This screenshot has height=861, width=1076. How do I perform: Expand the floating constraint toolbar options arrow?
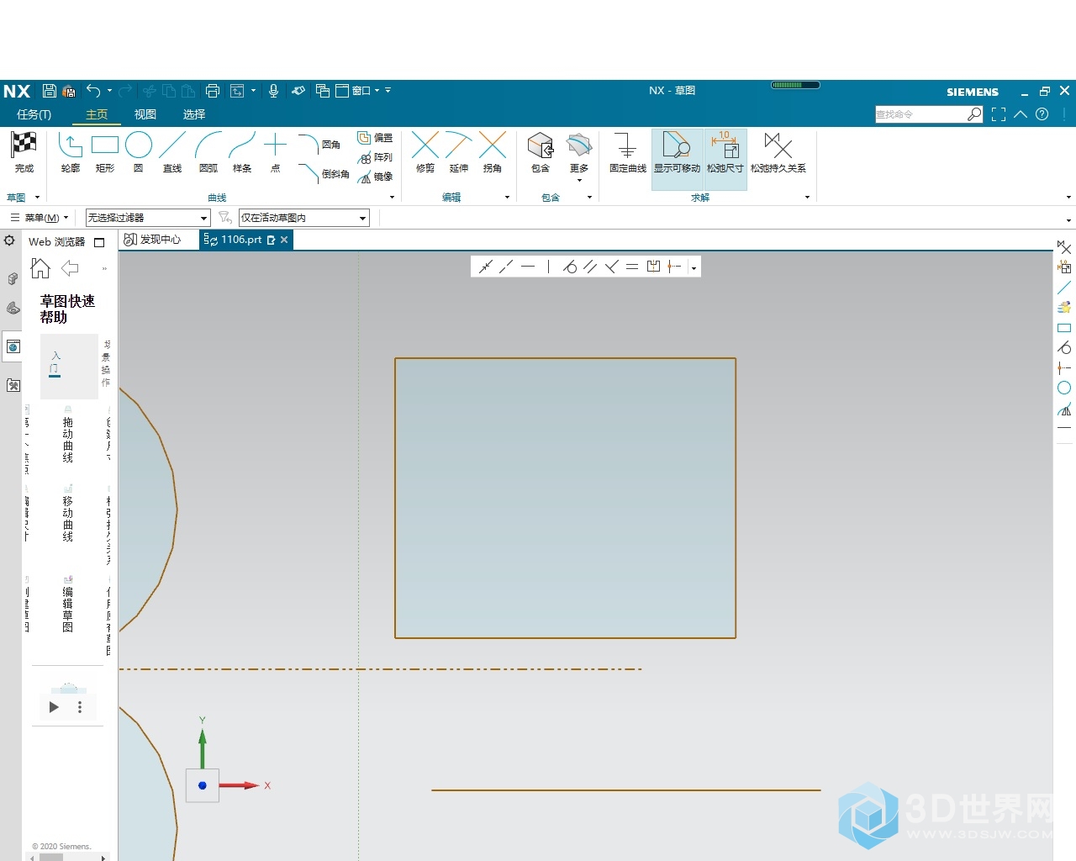[x=694, y=268]
